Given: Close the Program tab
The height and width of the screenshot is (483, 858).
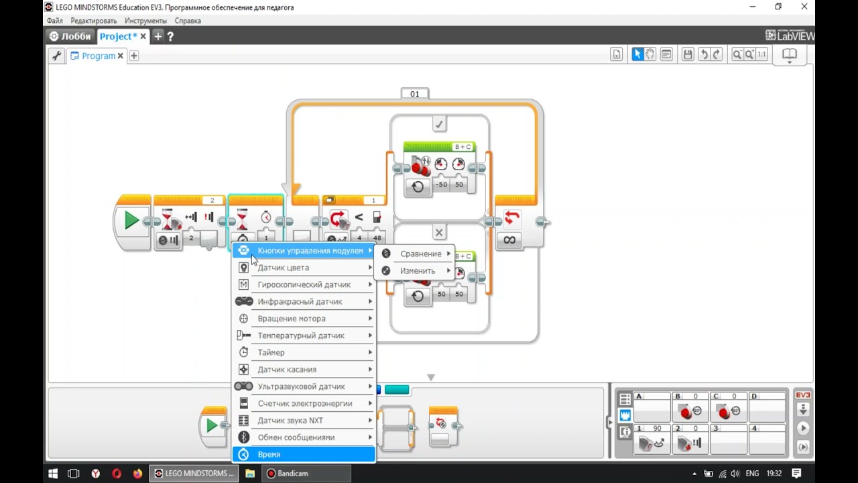Looking at the screenshot, I should coord(121,56).
